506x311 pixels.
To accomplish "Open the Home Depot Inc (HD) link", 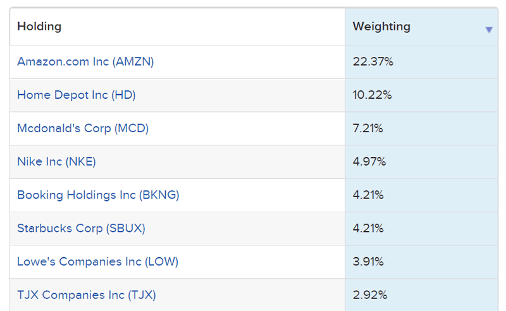I will click(x=77, y=95).
